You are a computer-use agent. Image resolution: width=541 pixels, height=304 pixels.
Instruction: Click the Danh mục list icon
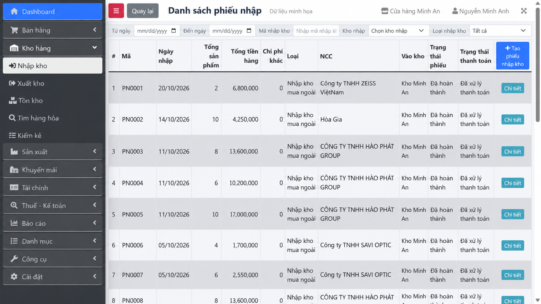[14, 241]
